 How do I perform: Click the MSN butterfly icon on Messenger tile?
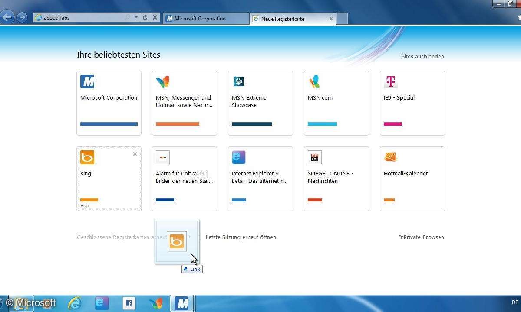tap(163, 81)
